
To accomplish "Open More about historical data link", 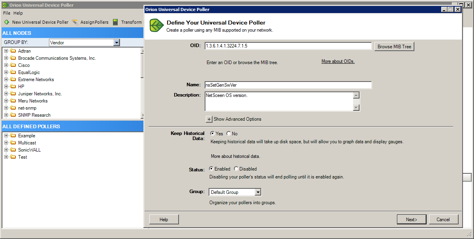I will 235,156.
